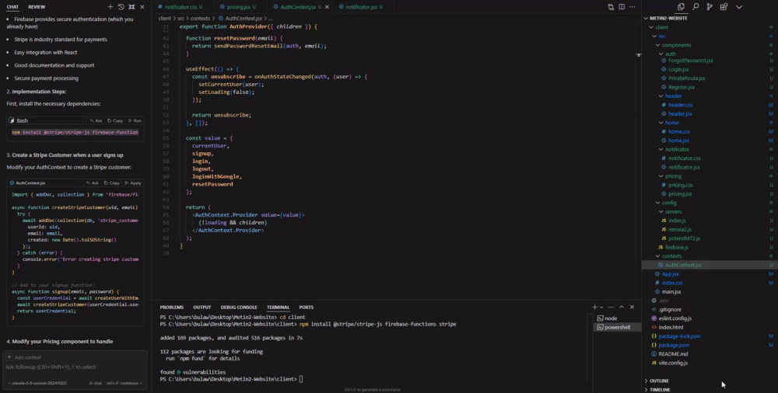
Task: Click the Add context plus button
Action: click(9, 356)
